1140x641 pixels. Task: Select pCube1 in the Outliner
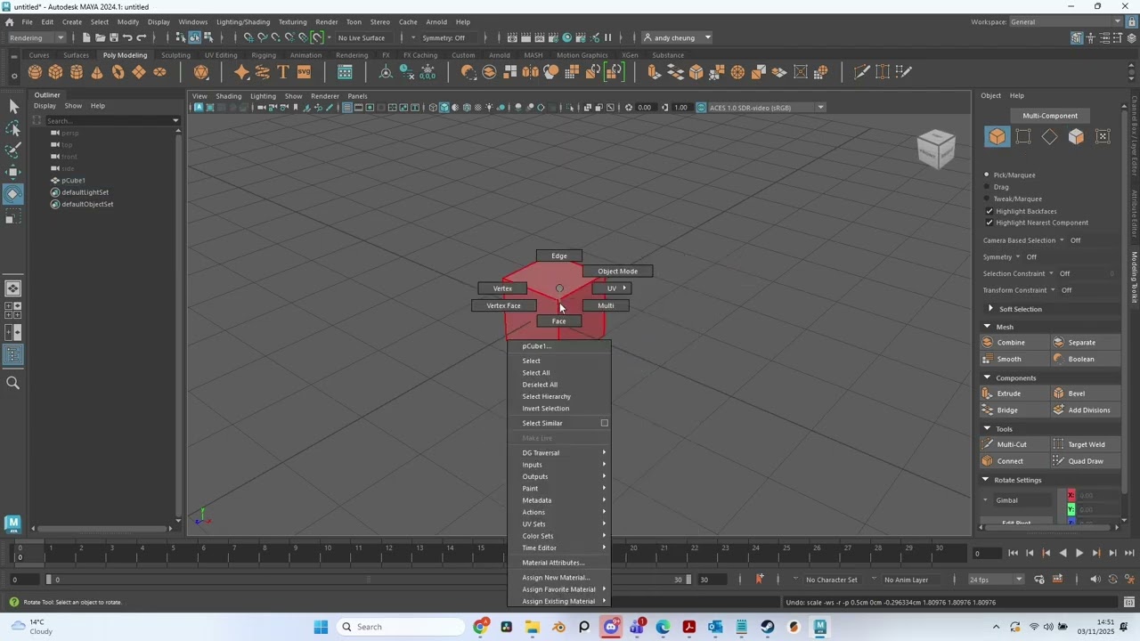click(x=73, y=180)
